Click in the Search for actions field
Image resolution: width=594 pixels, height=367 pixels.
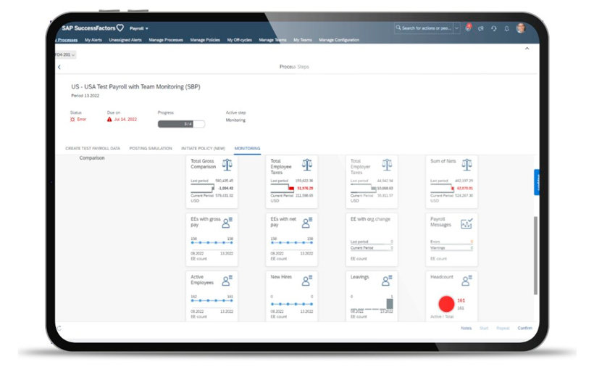pyautogui.click(x=424, y=28)
